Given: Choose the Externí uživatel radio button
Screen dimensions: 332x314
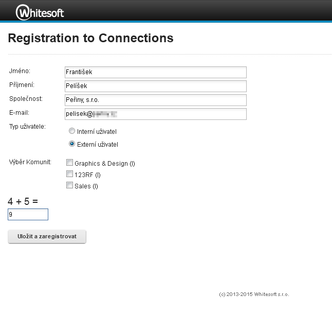Looking at the screenshot, I should coord(72,144).
